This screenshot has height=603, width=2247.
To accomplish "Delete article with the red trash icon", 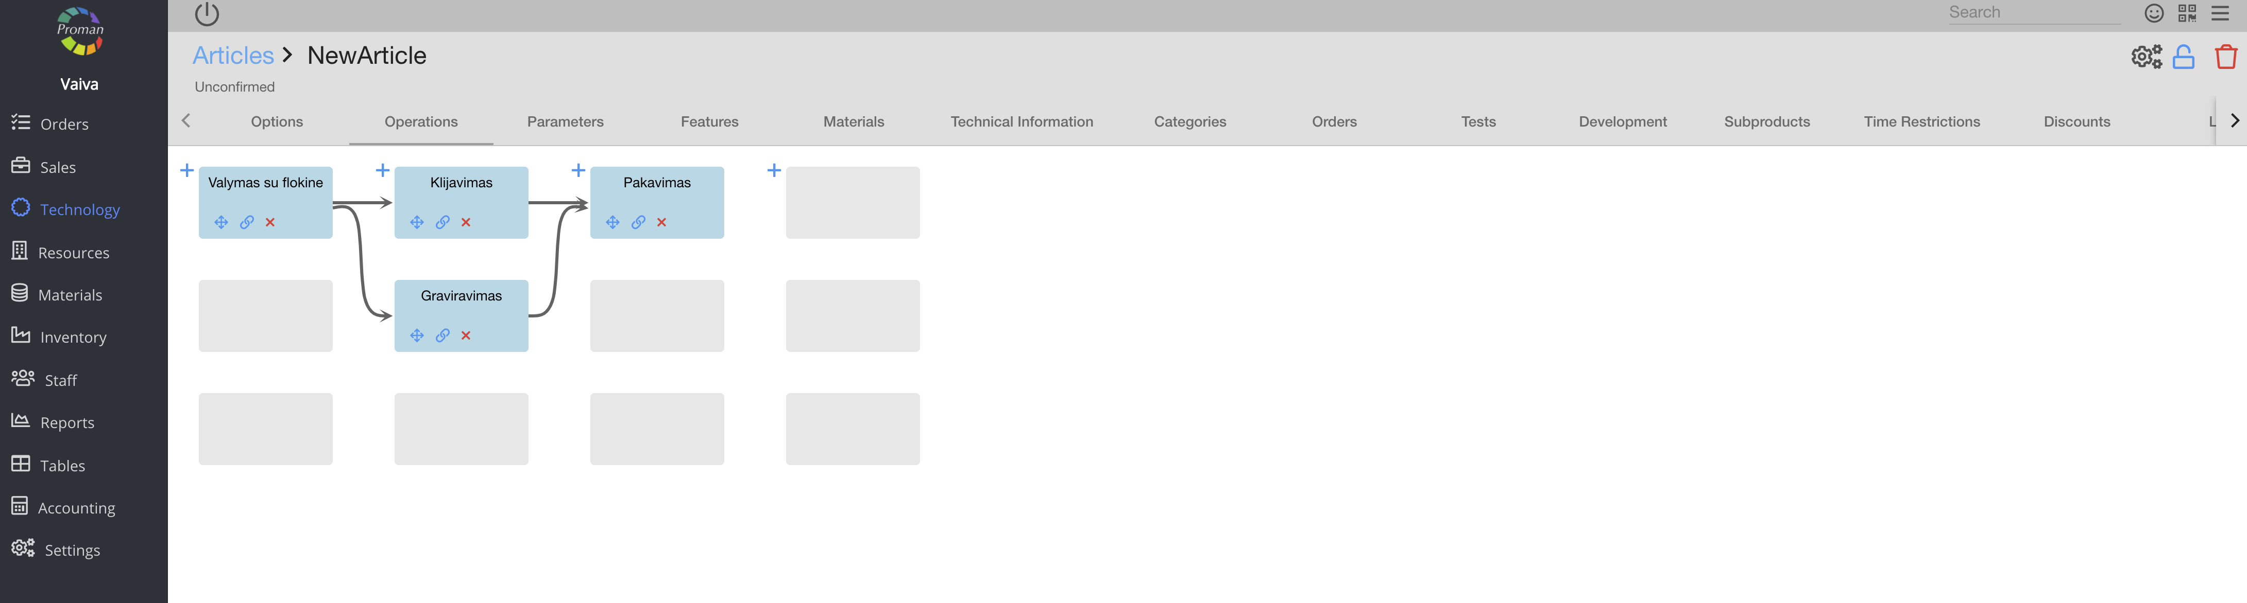I will [x=2225, y=58].
